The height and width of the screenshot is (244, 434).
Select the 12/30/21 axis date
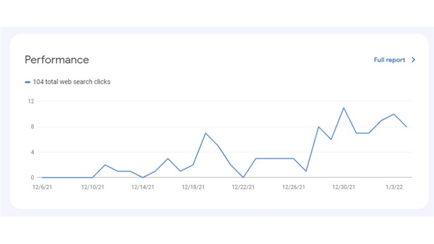(x=344, y=187)
